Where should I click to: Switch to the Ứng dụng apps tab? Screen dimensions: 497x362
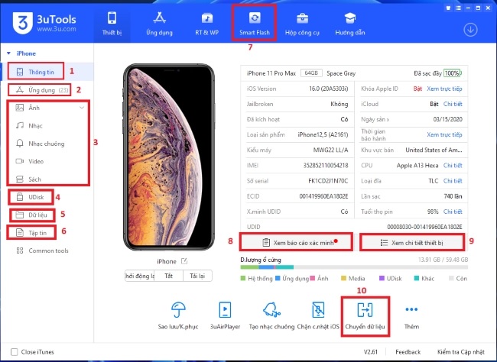point(159,24)
